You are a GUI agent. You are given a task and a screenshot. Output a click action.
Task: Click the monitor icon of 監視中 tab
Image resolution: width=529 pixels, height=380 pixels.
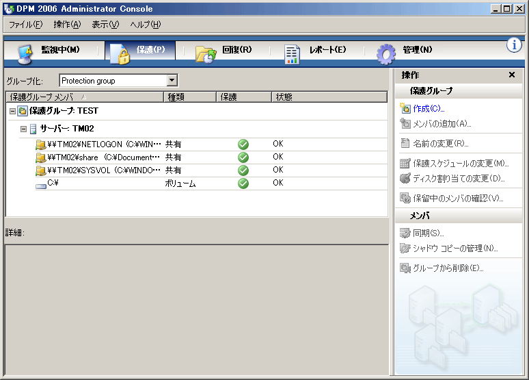(25, 54)
